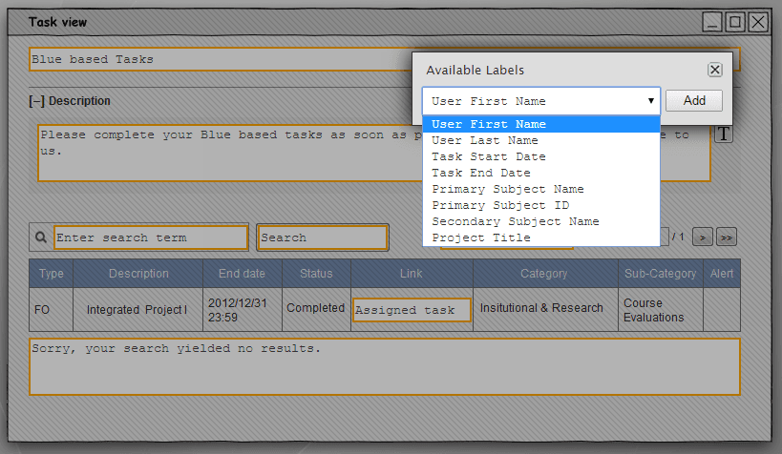The width and height of the screenshot is (782, 454).
Task: Choose User Last Name option
Action: (541, 140)
